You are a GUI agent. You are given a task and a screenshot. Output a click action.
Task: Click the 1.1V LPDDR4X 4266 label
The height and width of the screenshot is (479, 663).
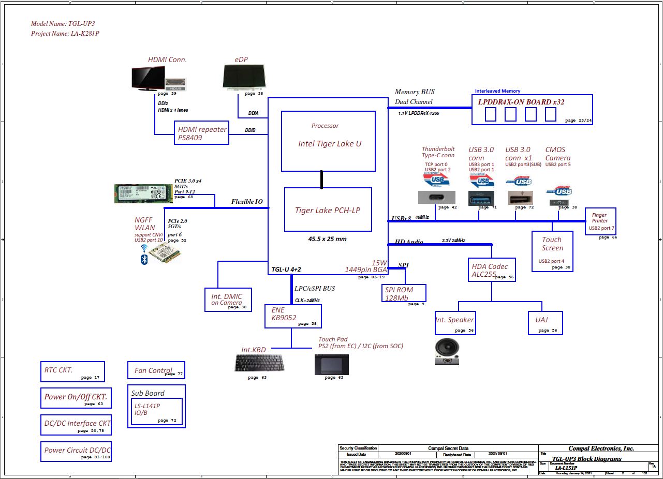pyautogui.click(x=419, y=113)
